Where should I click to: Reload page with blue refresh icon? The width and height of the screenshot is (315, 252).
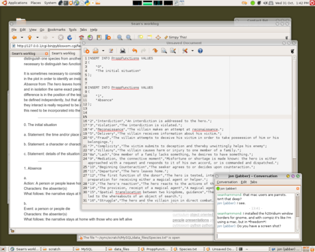70,38
